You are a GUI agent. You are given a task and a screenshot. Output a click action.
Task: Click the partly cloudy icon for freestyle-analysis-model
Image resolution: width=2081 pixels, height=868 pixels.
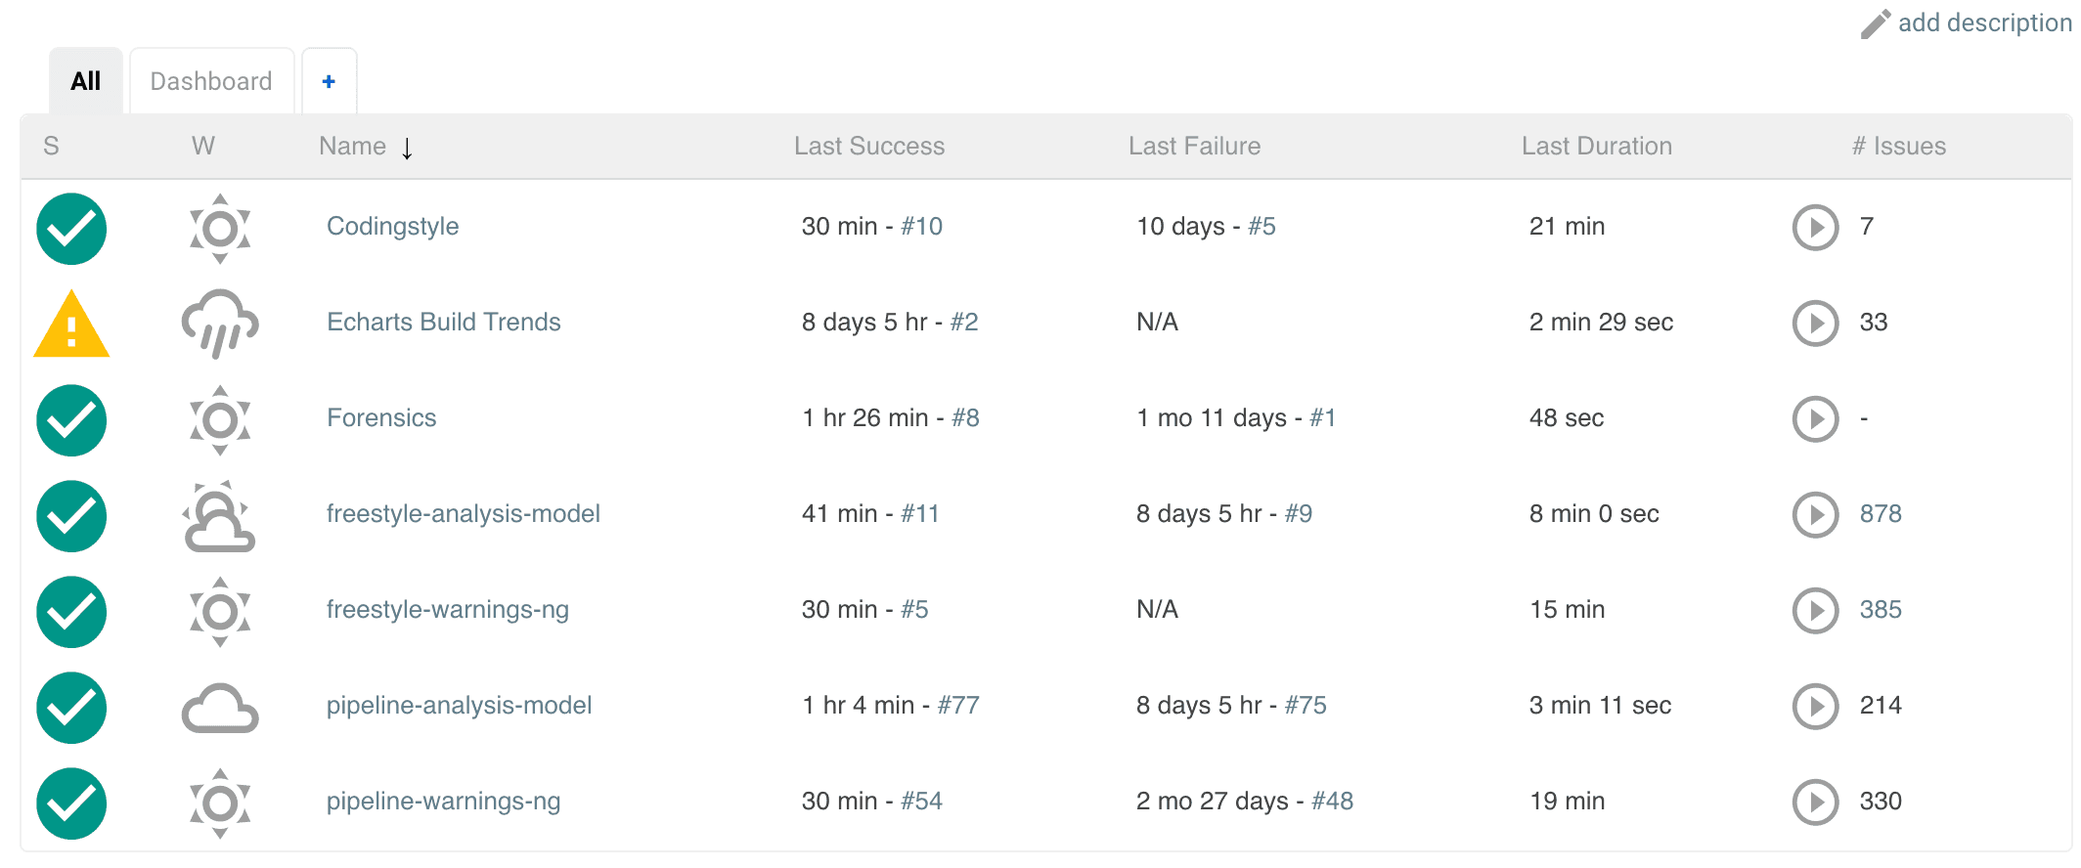click(219, 516)
